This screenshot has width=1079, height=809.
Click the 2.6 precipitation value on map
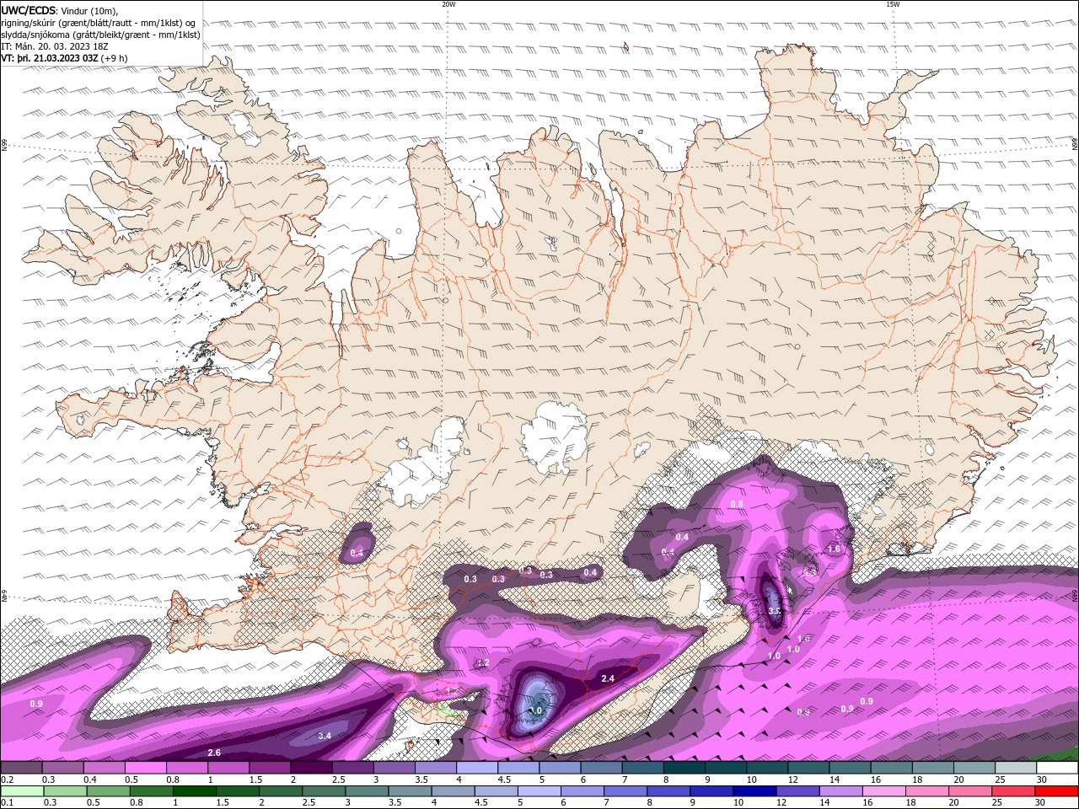[x=214, y=753]
